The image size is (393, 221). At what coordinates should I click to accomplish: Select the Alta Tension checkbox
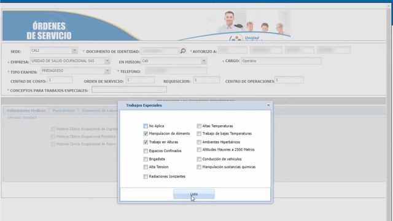click(146, 167)
